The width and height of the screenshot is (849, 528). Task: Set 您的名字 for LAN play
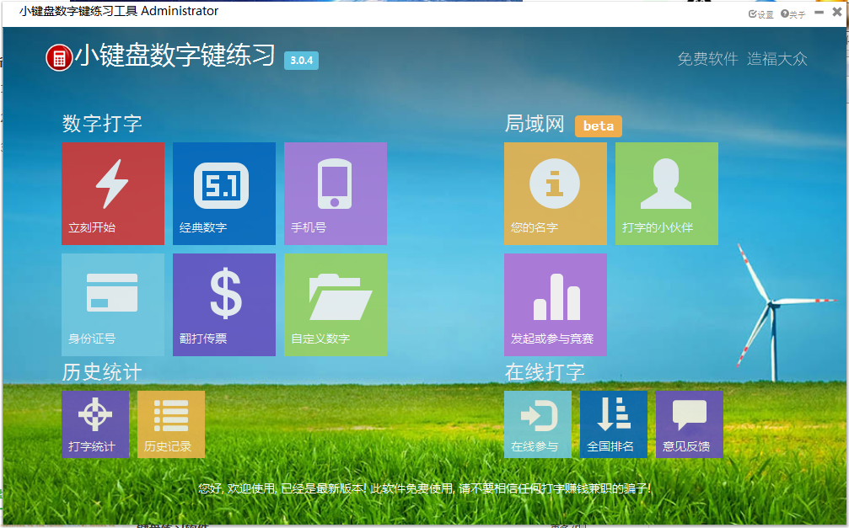[555, 193]
